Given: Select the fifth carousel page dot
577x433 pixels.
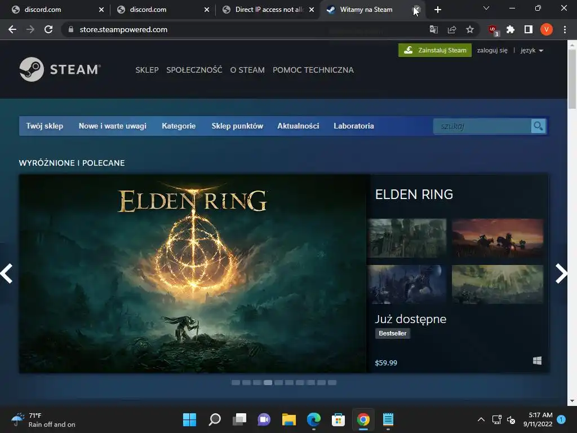Looking at the screenshot, I should [278, 383].
